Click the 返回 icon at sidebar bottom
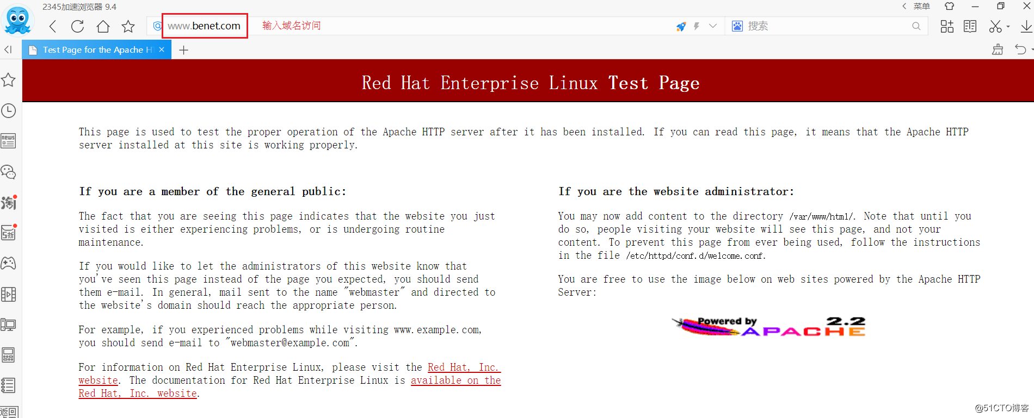The width and height of the screenshot is (1034, 418). pos(9,412)
